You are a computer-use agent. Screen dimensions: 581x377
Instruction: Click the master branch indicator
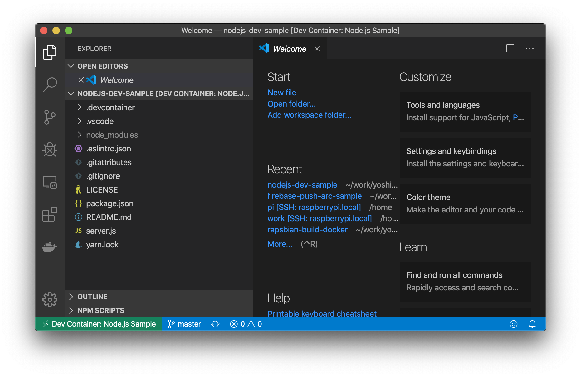coord(184,324)
